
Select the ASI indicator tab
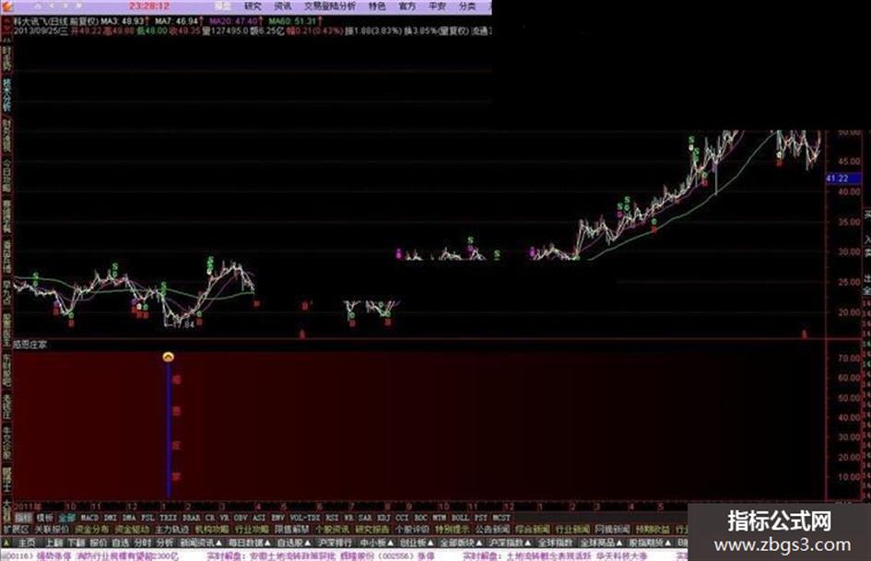pos(259,518)
